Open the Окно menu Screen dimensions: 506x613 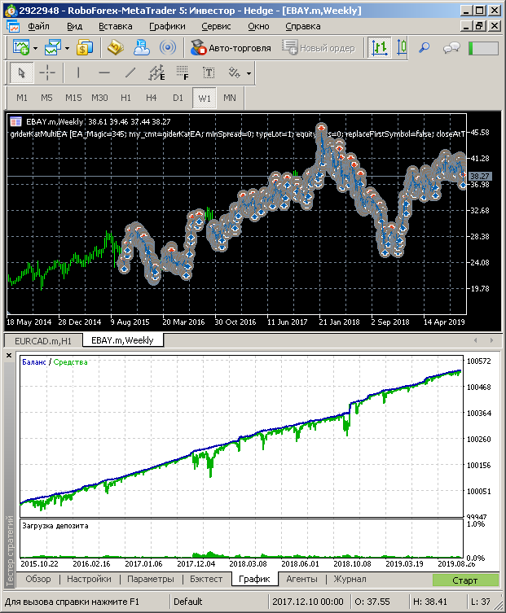tap(258, 27)
